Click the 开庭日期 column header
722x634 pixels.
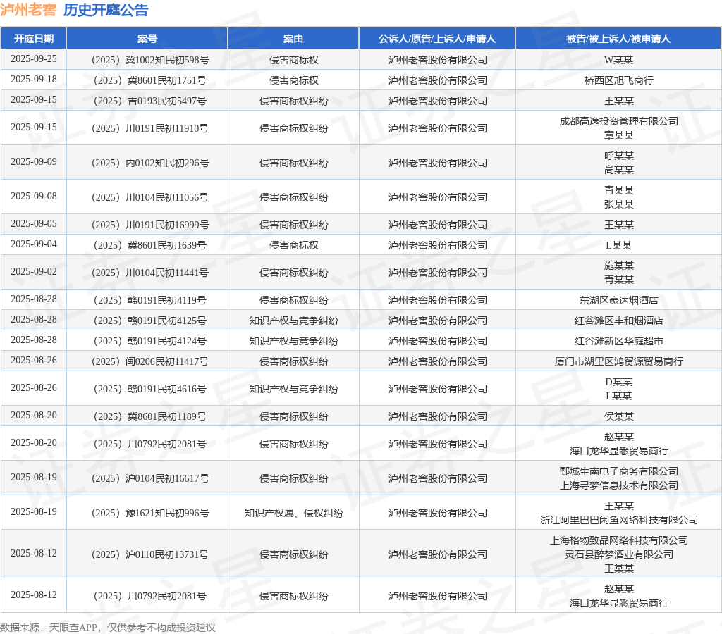(x=34, y=39)
